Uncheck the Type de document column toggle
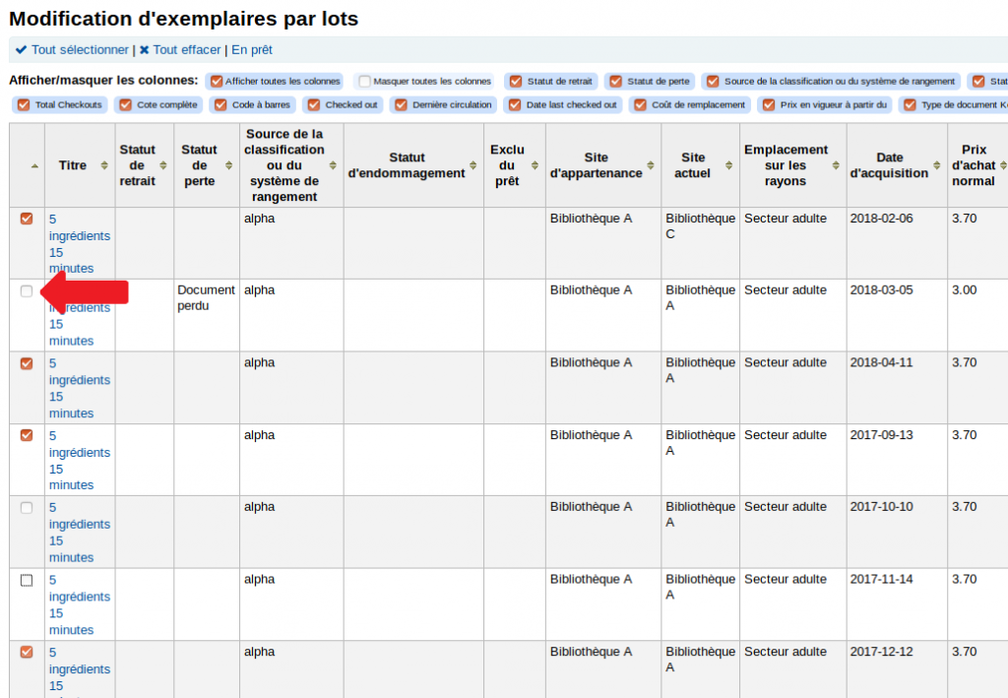Screen dimensions: 1008x698 [x=910, y=104]
